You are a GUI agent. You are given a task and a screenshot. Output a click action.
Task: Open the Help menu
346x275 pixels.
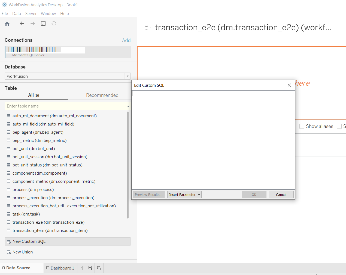(x=65, y=13)
